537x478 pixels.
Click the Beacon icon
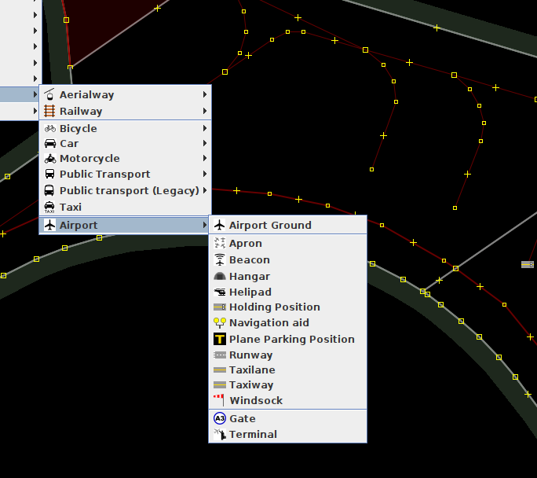pos(220,259)
